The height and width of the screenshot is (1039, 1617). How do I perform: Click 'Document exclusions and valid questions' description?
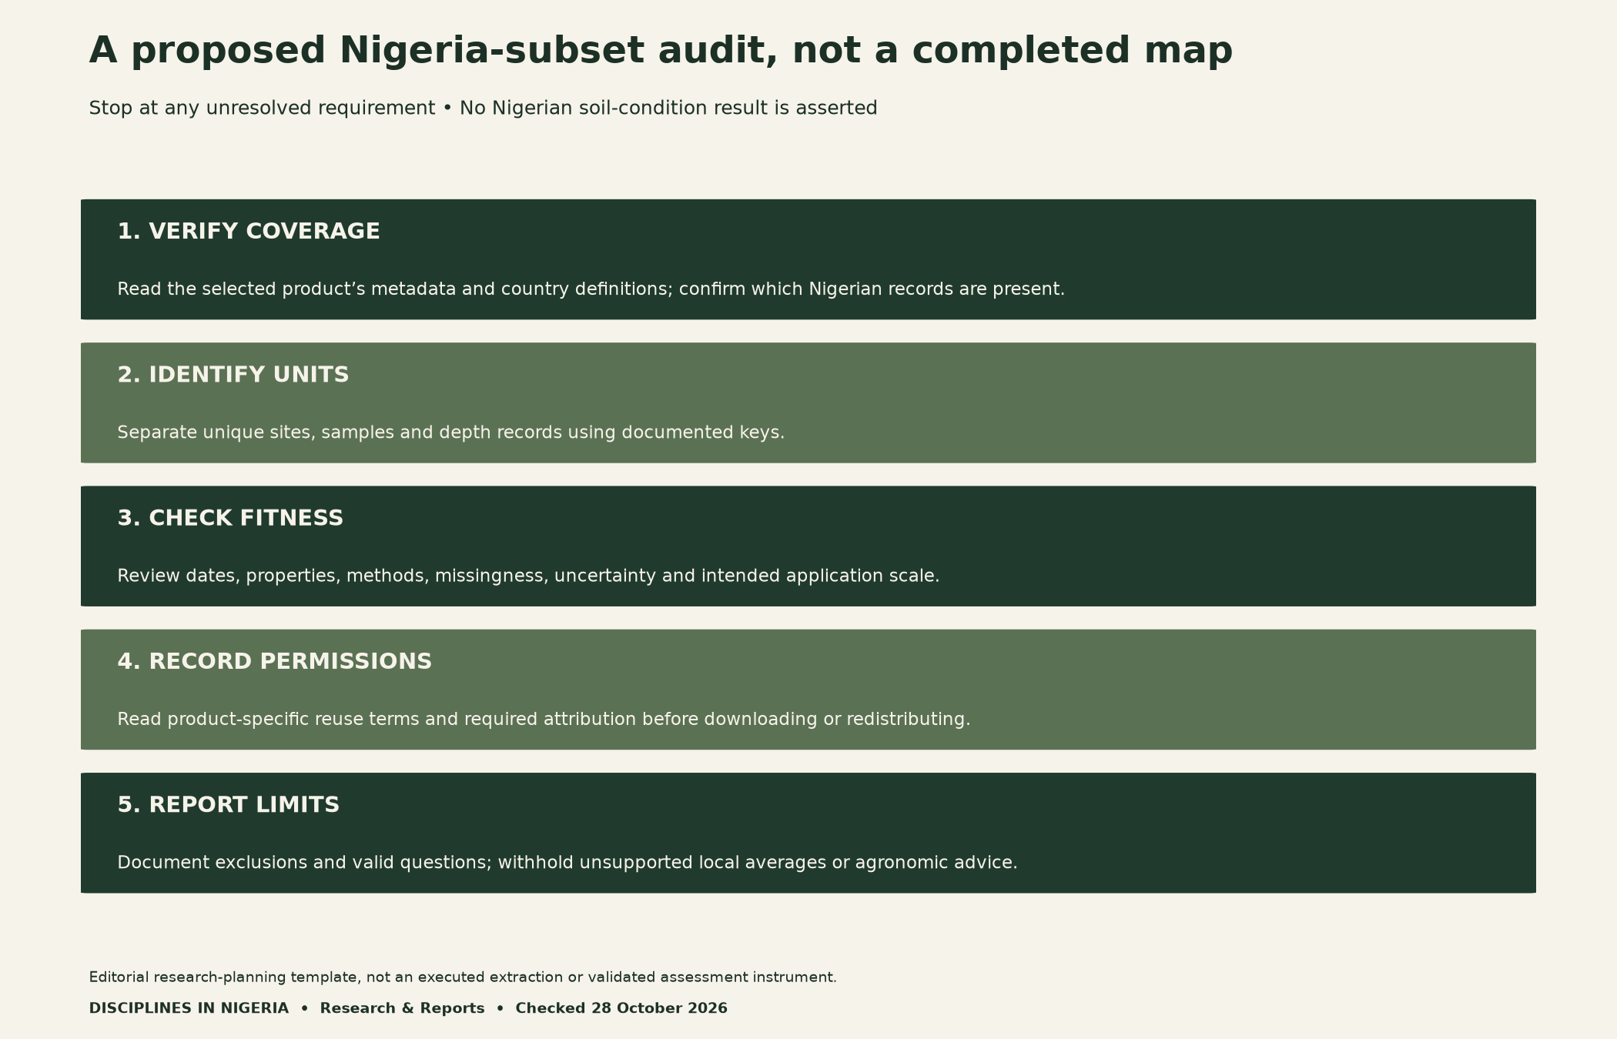click(567, 863)
